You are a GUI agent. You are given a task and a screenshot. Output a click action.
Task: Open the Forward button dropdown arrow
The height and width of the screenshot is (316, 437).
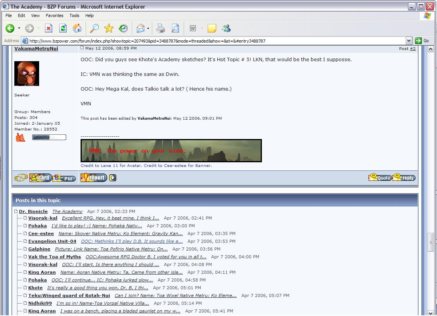pos(38,28)
